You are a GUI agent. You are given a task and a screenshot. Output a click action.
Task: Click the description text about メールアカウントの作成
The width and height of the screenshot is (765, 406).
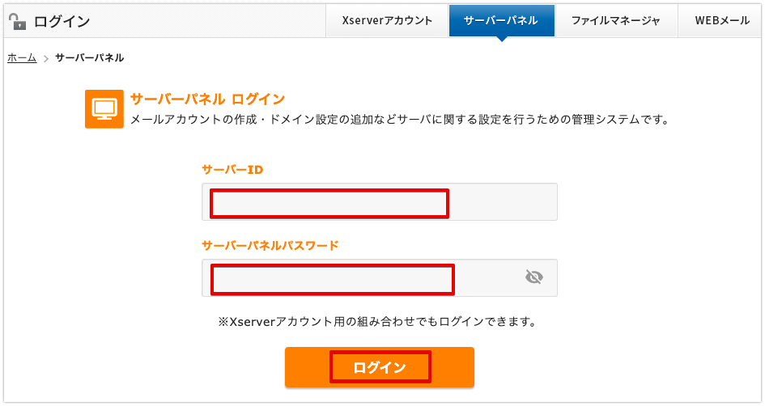tap(400, 120)
